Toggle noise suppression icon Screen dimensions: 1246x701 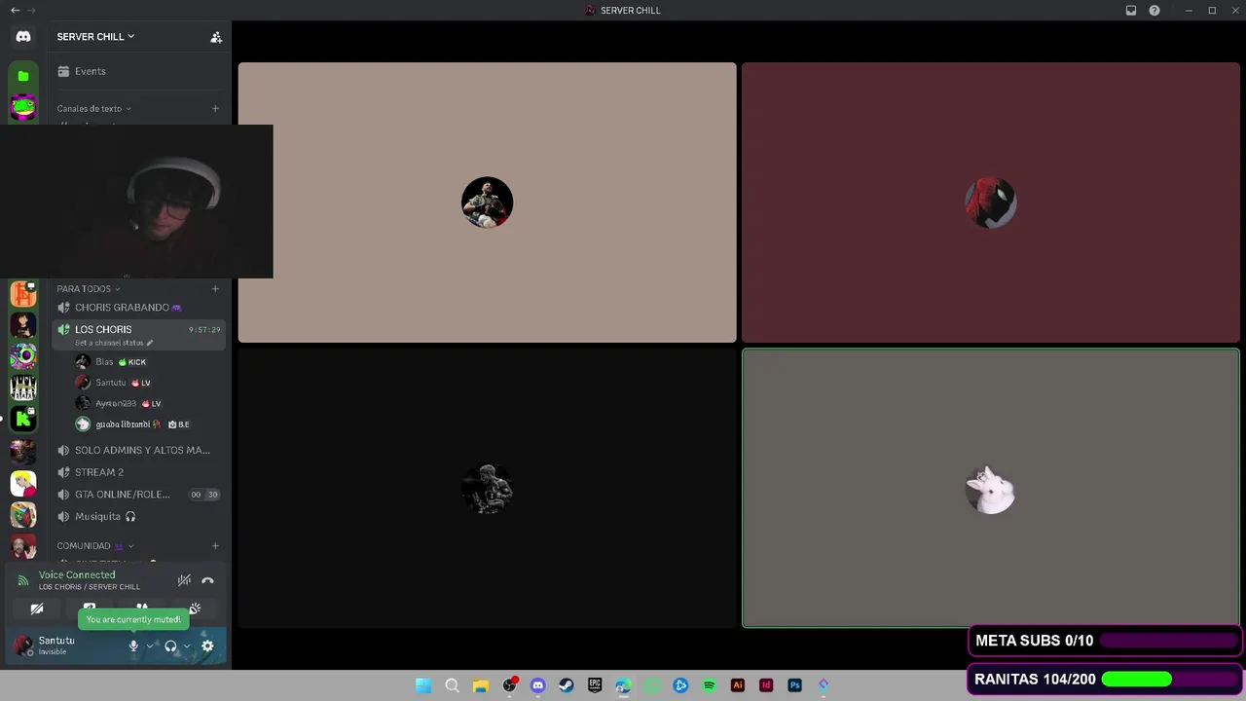pos(184,580)
